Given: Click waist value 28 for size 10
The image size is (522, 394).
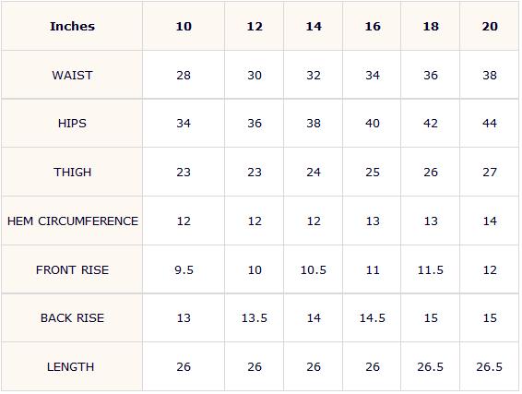Looking at the screenshot, I should pos(184,76).
